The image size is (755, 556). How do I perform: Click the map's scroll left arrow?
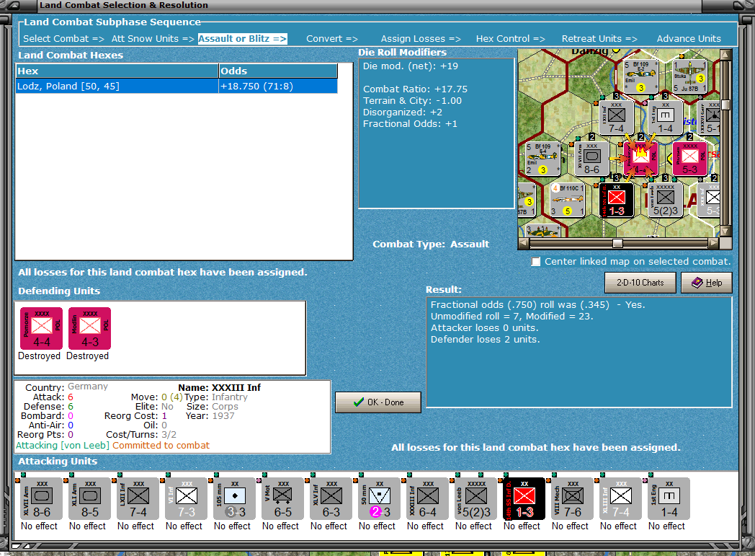tap(524, 243)
